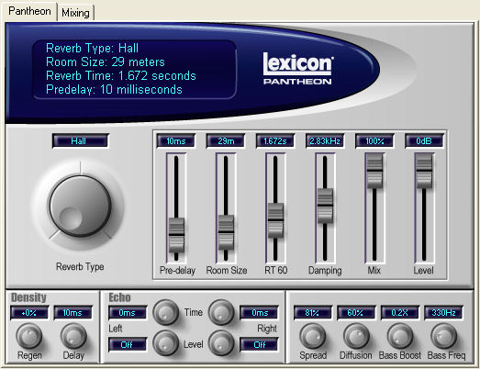Image resolution: width=480 pixels, height=369 pixels.
Task: Click the 10ms Pre-delay value field
Action: click(176, 140)
